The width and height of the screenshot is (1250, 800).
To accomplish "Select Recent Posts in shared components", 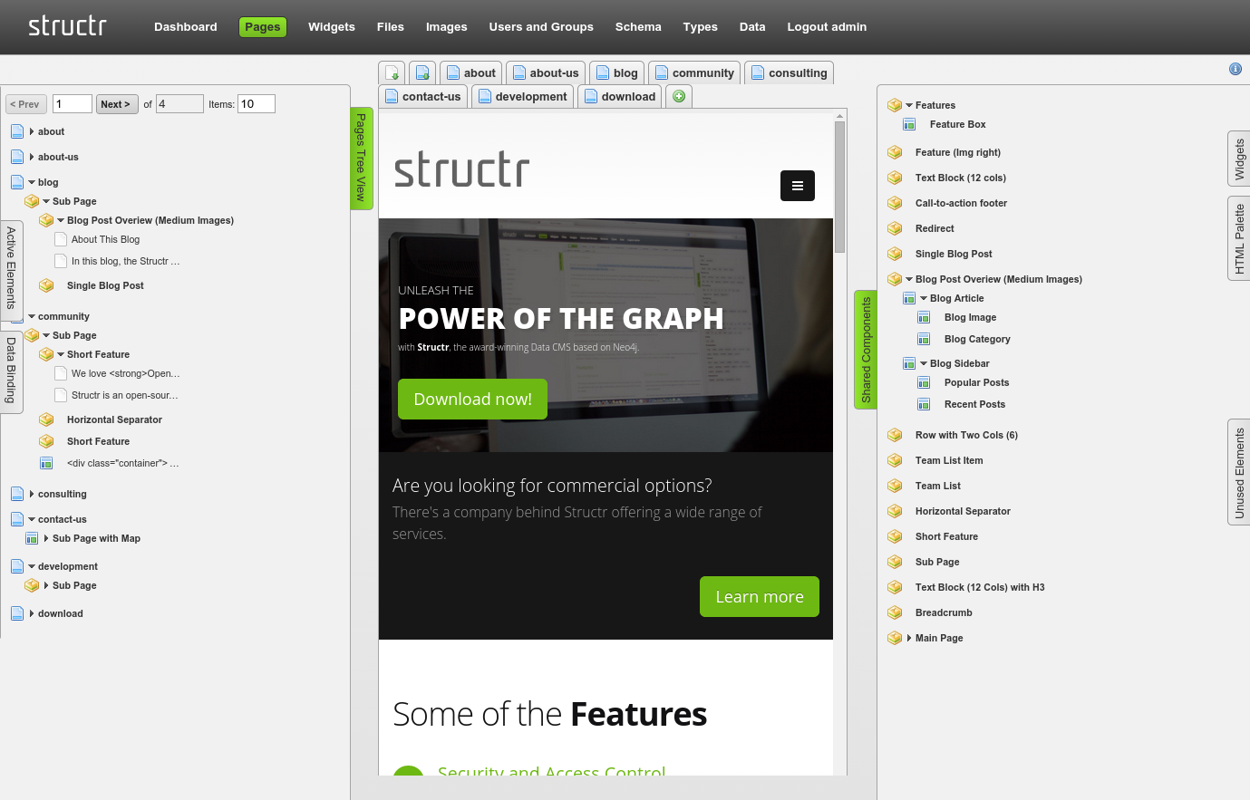I will point(974,404).
